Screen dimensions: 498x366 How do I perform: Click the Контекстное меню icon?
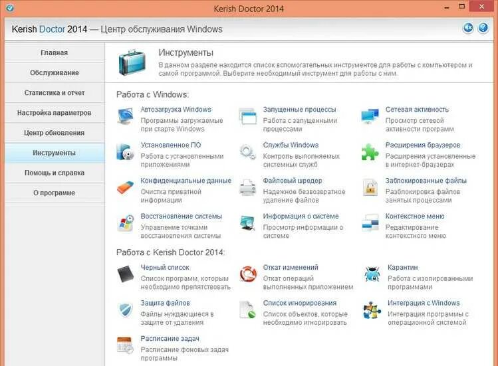coord(370,223)
